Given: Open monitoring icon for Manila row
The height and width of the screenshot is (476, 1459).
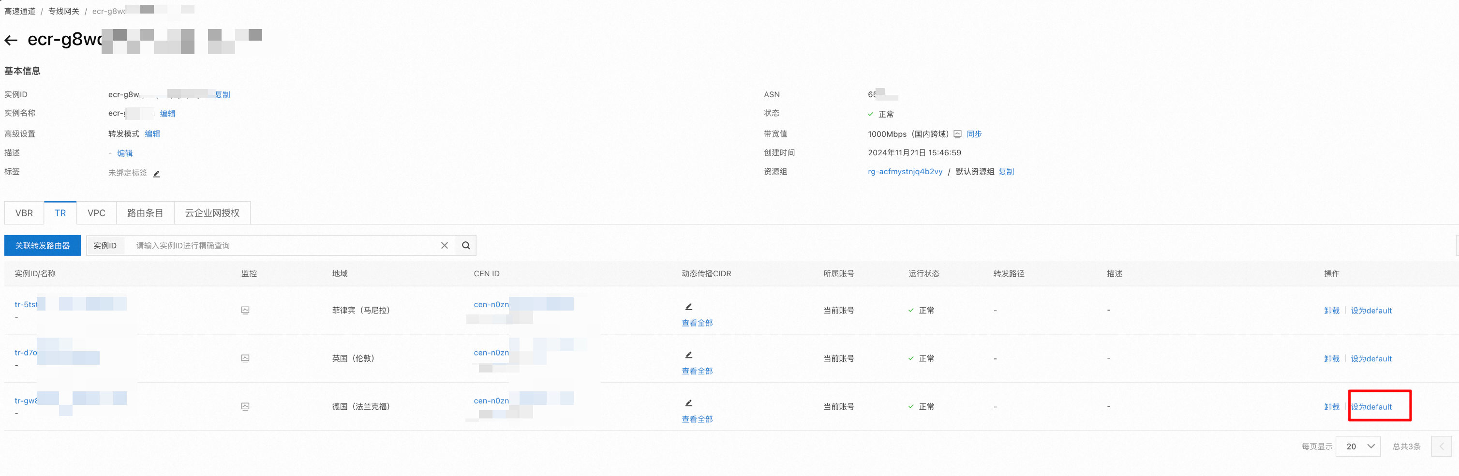Looking at the screenshot, I should (x=245, y=311).
